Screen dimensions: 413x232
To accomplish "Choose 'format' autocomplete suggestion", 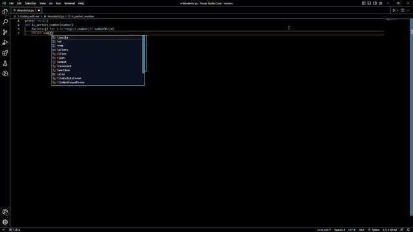I will coord(97,62).
